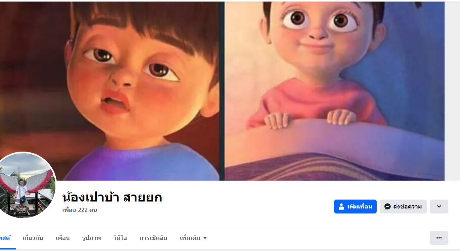
Task: Switch to the เกี่ยวกับ tab
Action: tap(33, 238)
